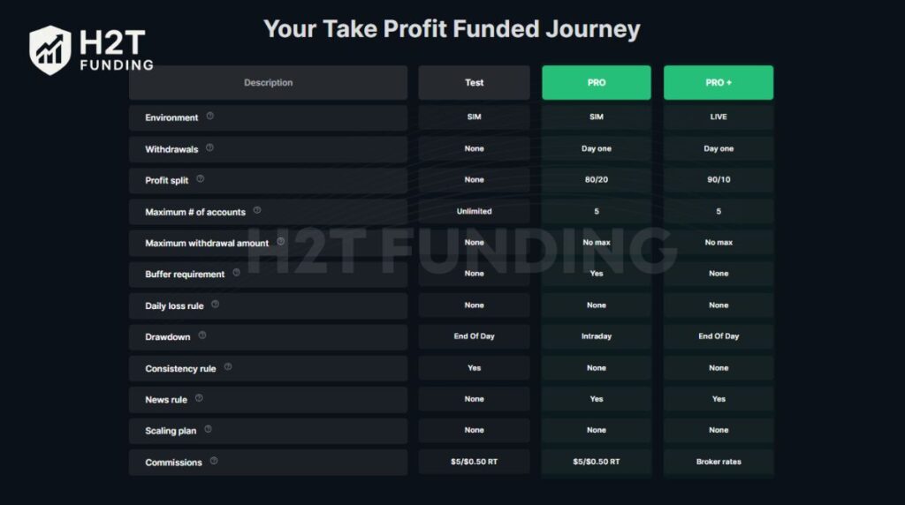The image size is (905, 505).
Task: Click the Scaling plan help icon
Action: coord(208,430)
